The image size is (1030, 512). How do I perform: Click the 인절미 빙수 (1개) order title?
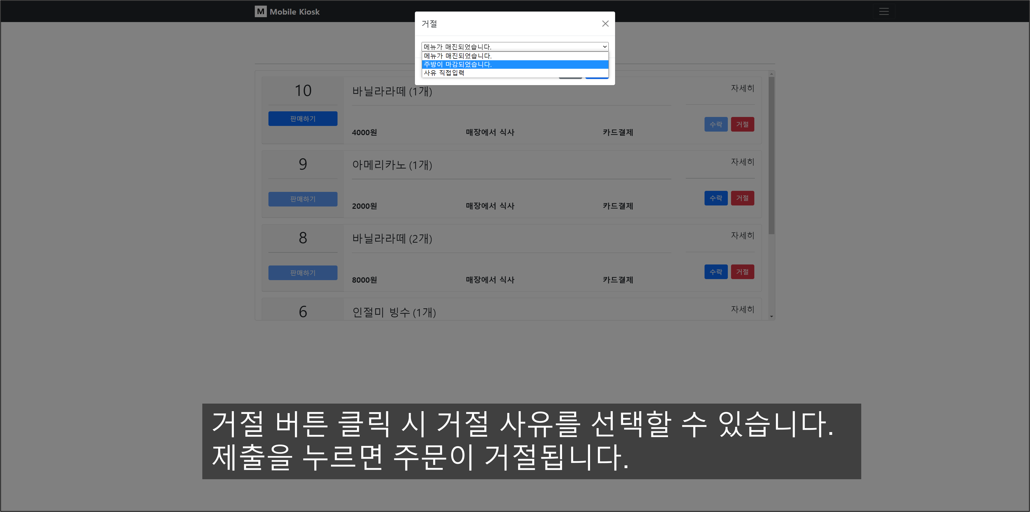tap(394, 312)
